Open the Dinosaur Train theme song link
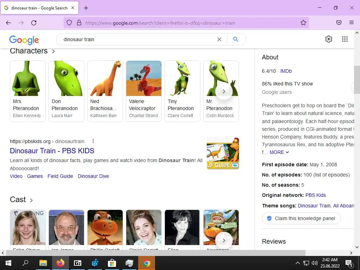The height and width of the screenshot is (270, 360). [x=314, y=206]
